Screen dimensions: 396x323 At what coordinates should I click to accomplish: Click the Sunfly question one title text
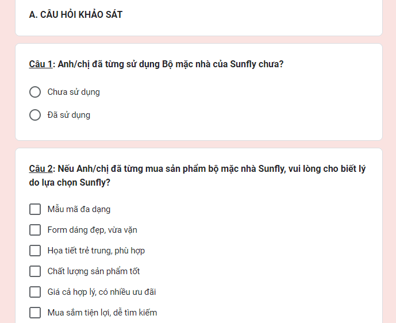click(156, 64)
